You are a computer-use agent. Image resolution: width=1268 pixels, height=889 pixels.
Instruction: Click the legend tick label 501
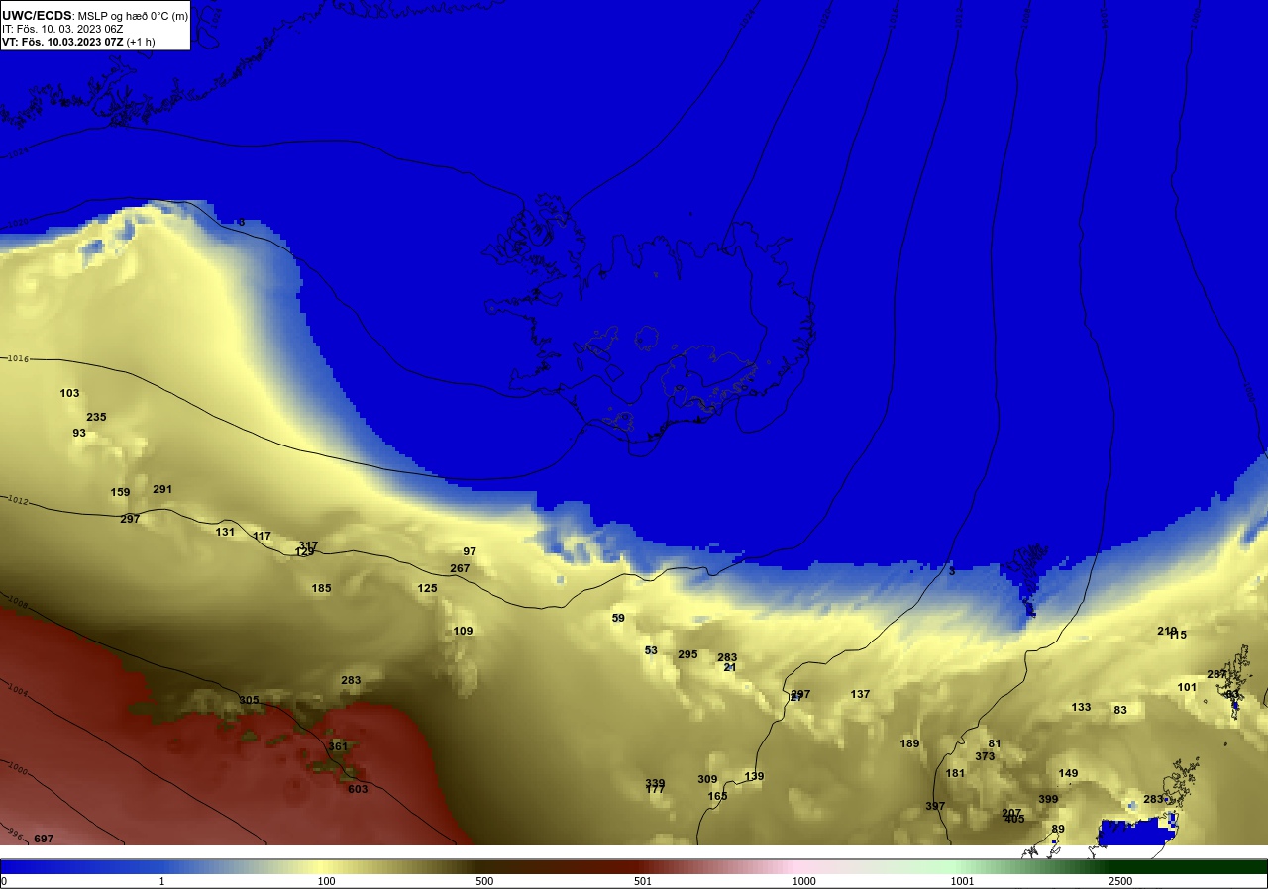pyautogui.click(x=643, y=881)
